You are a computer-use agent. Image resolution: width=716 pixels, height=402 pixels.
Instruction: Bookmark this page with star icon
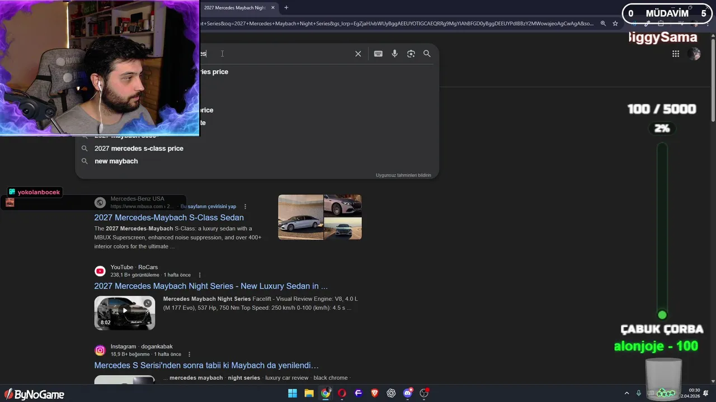[615, 23]
